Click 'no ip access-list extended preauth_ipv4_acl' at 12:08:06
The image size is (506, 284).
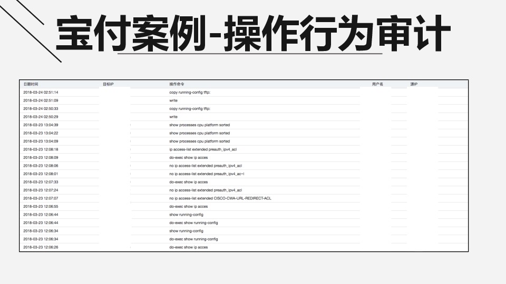tap(206, 166)
